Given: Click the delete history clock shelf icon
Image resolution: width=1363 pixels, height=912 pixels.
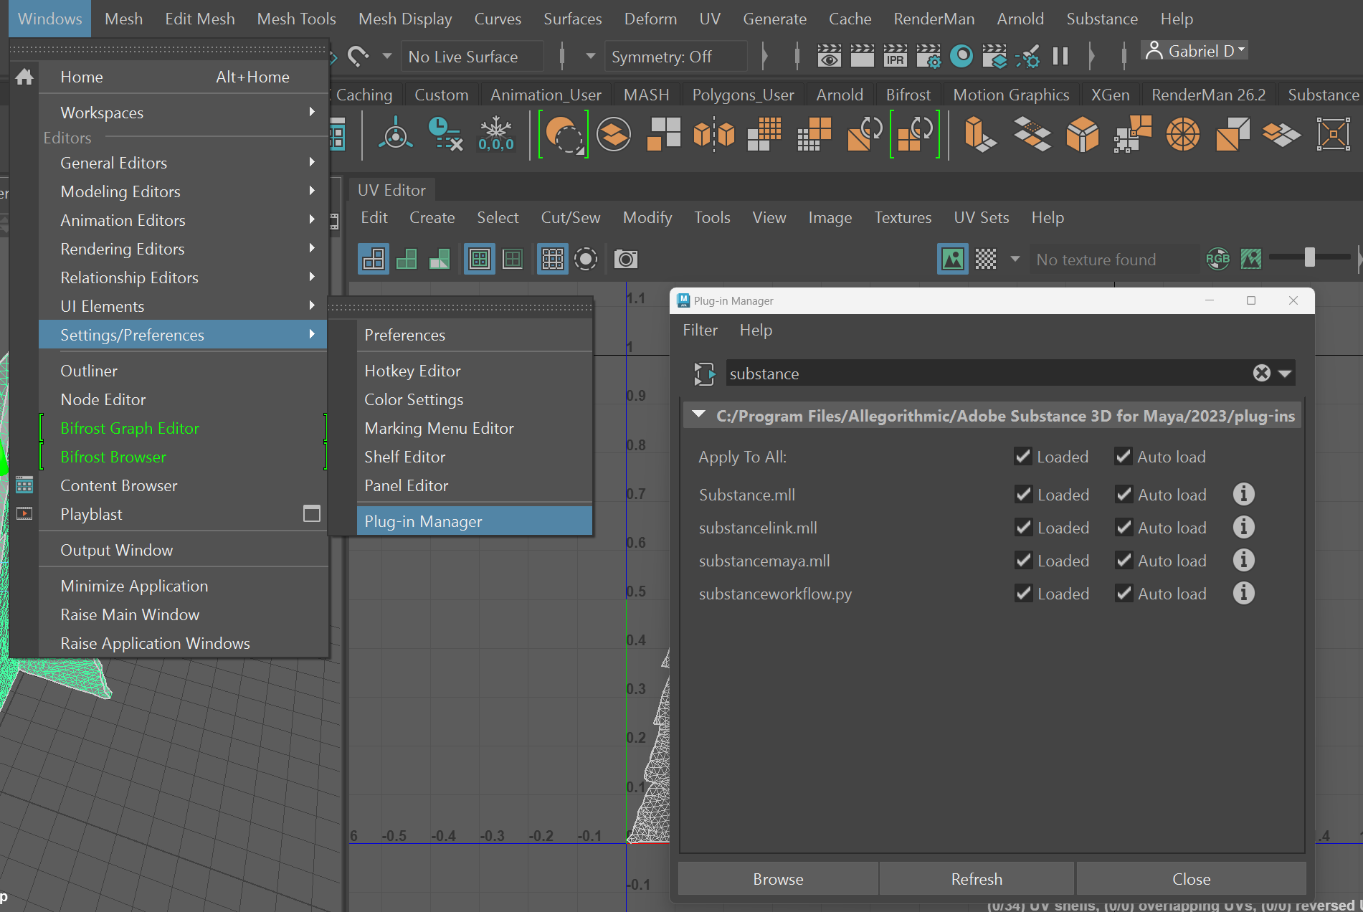Looking at the screenshot, I should 445,134.
